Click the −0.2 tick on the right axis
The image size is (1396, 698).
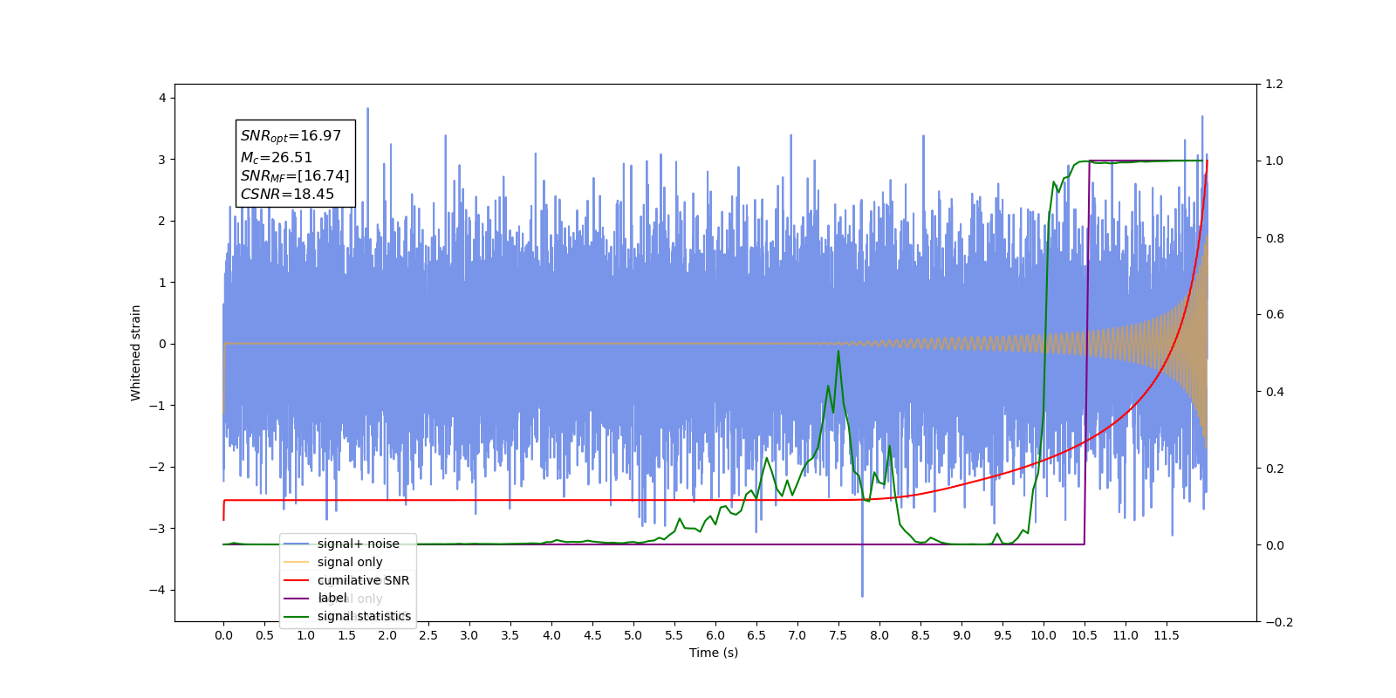[x=1279, y=622]
